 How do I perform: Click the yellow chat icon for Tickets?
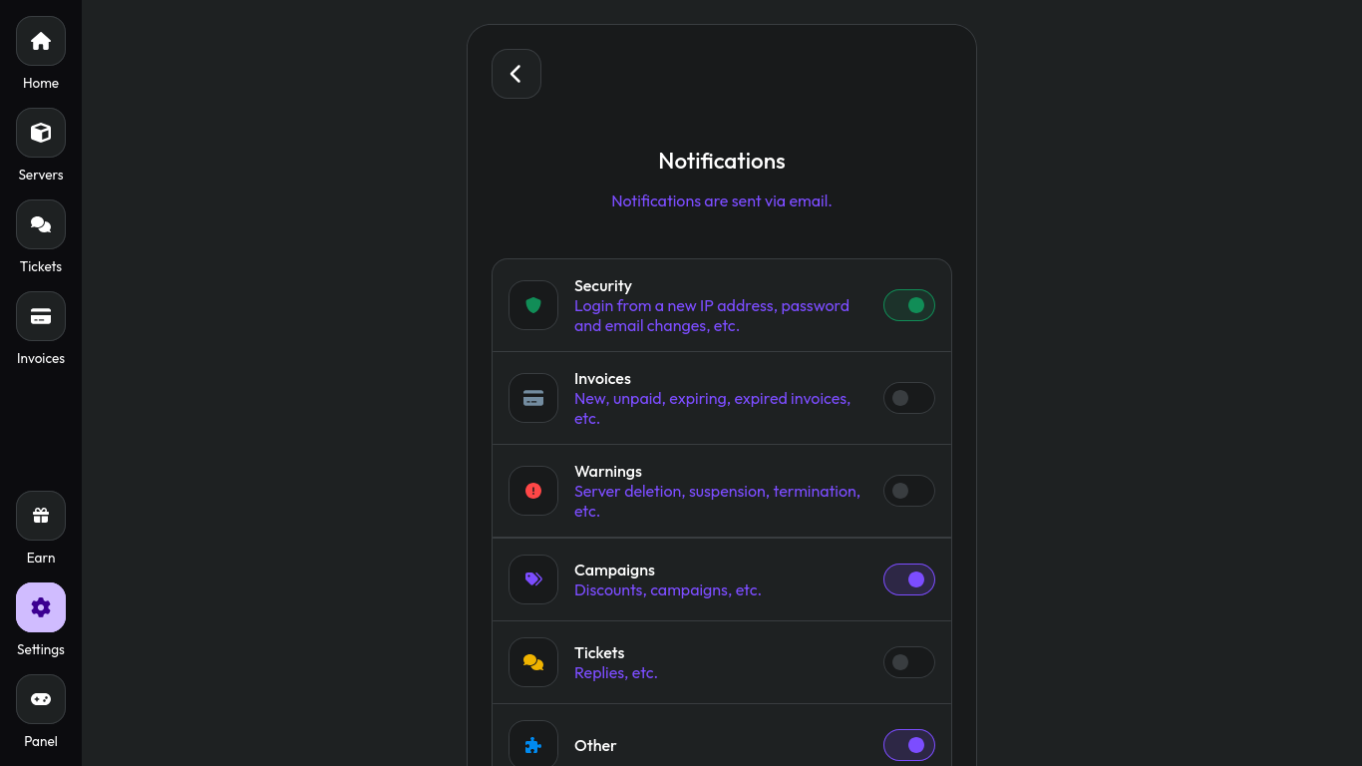point(533,662)
